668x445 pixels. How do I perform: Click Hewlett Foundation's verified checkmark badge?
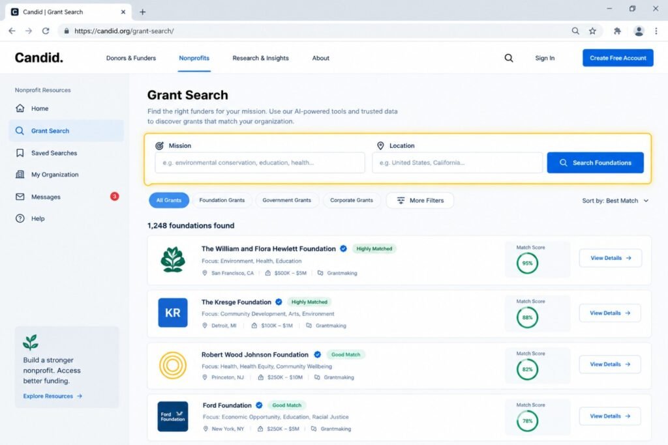(x=343, y=248)
